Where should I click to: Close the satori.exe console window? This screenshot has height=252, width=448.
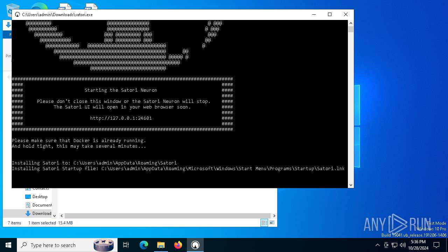tap(346, 14)
